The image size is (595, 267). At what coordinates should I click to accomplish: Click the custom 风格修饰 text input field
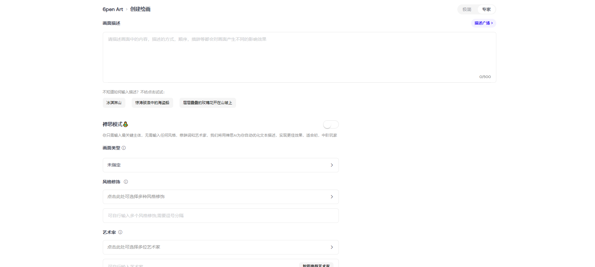tap(220, 216)
